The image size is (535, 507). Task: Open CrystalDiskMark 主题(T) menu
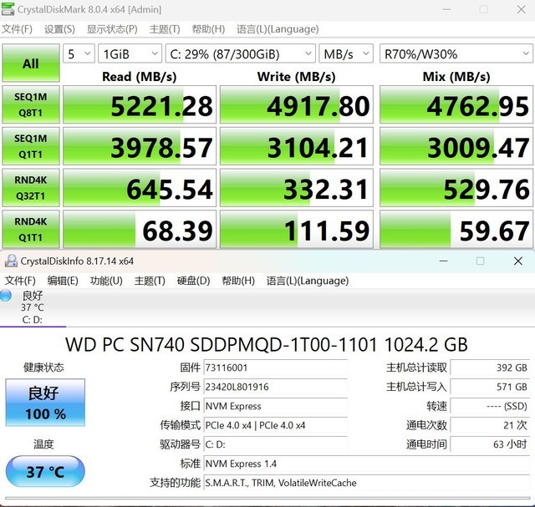click(165, 29)
